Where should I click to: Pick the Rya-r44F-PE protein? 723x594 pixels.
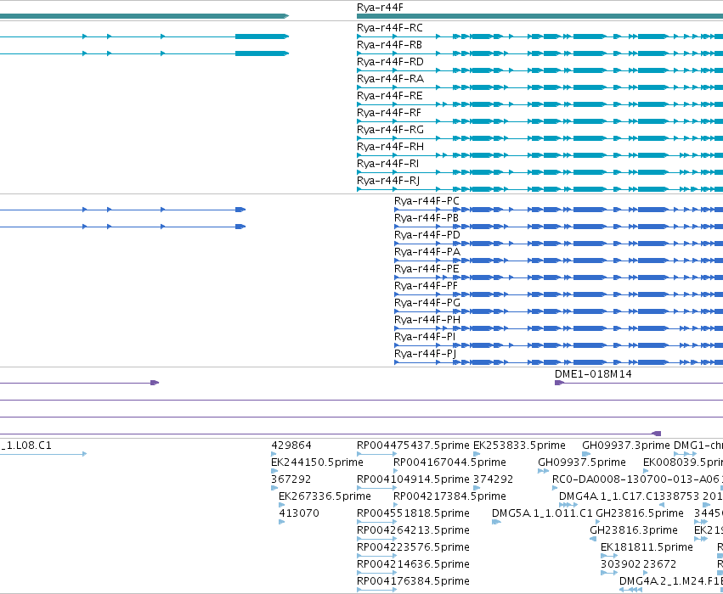click(426, 269)
